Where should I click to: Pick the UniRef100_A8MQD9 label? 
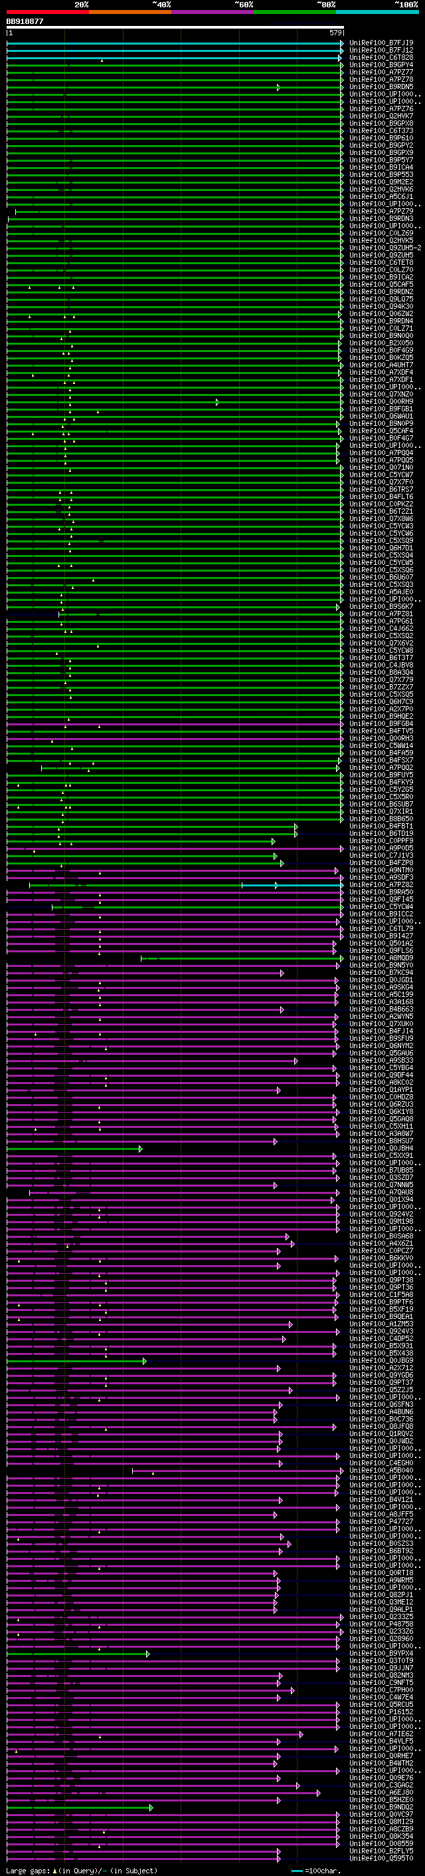tap(381, 958)
